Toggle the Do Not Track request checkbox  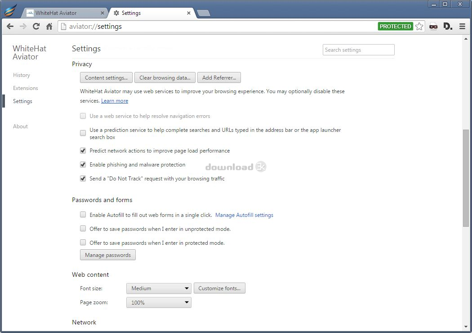pos(83,178)
